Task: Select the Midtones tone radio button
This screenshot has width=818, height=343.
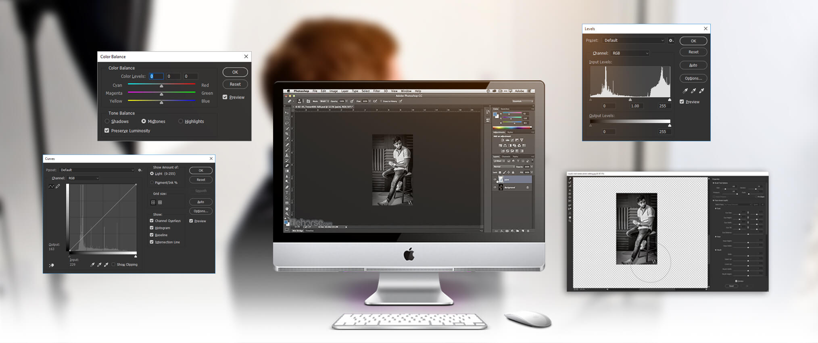Action: point(144,121)
